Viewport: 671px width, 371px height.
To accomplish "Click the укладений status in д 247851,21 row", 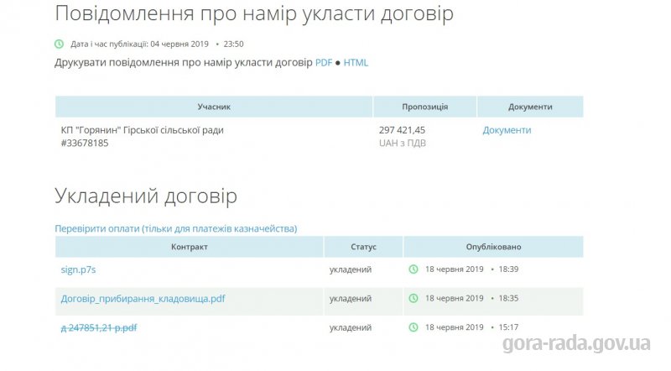I will coord(351,327).
